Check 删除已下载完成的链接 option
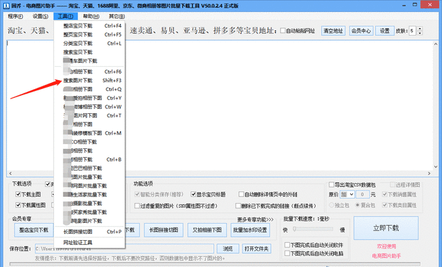The image size is (442, 267). coord(238,206)
